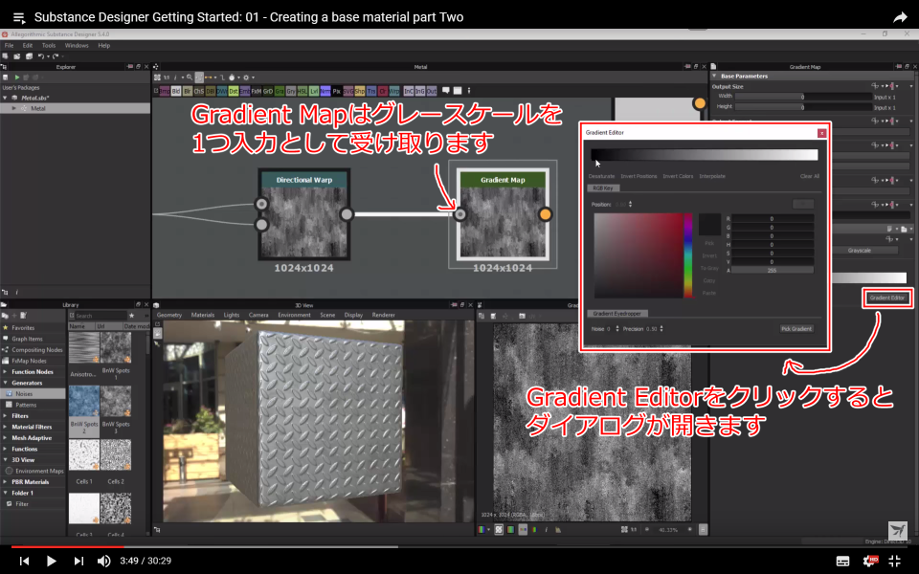
Task: Open the playlist menu icon
Action: 19,17
